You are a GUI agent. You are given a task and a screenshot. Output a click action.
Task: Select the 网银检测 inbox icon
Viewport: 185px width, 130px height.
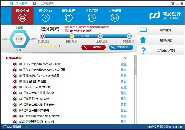coord(22,18)
